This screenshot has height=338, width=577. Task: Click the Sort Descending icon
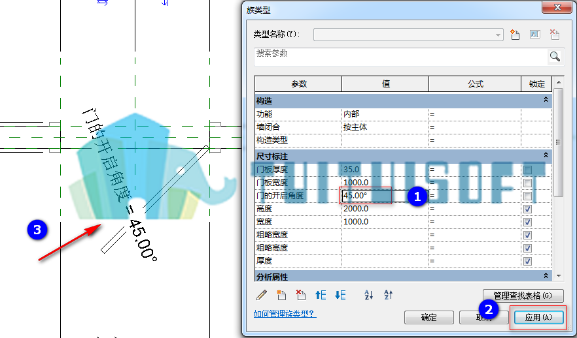click(388, 294)
